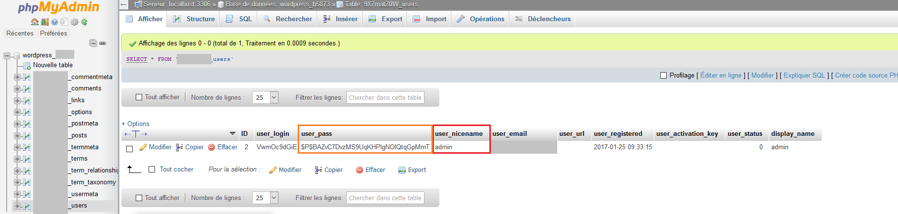This screenshot has height=214, width=898.
Task: Check the lower Tout afficher checkbox
Action: 139,198
